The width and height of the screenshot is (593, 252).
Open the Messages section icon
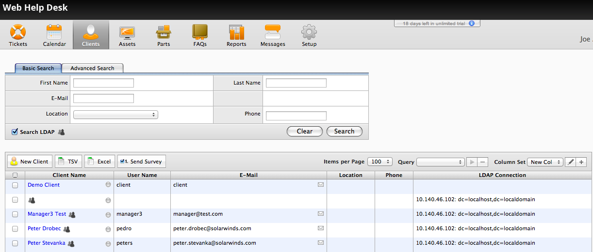point(273,32)
